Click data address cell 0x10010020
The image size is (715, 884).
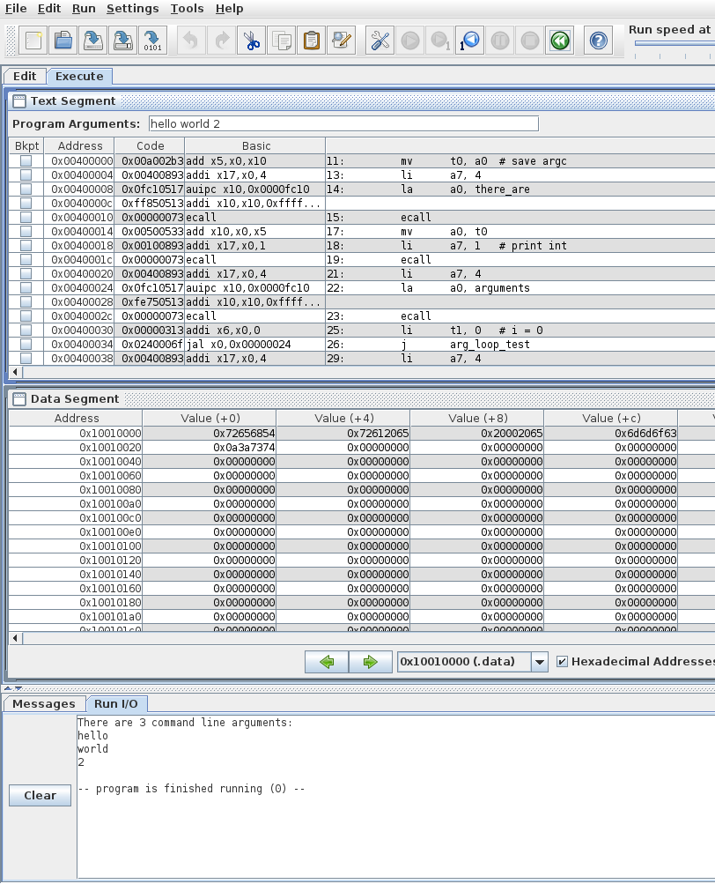pos(76,448)
